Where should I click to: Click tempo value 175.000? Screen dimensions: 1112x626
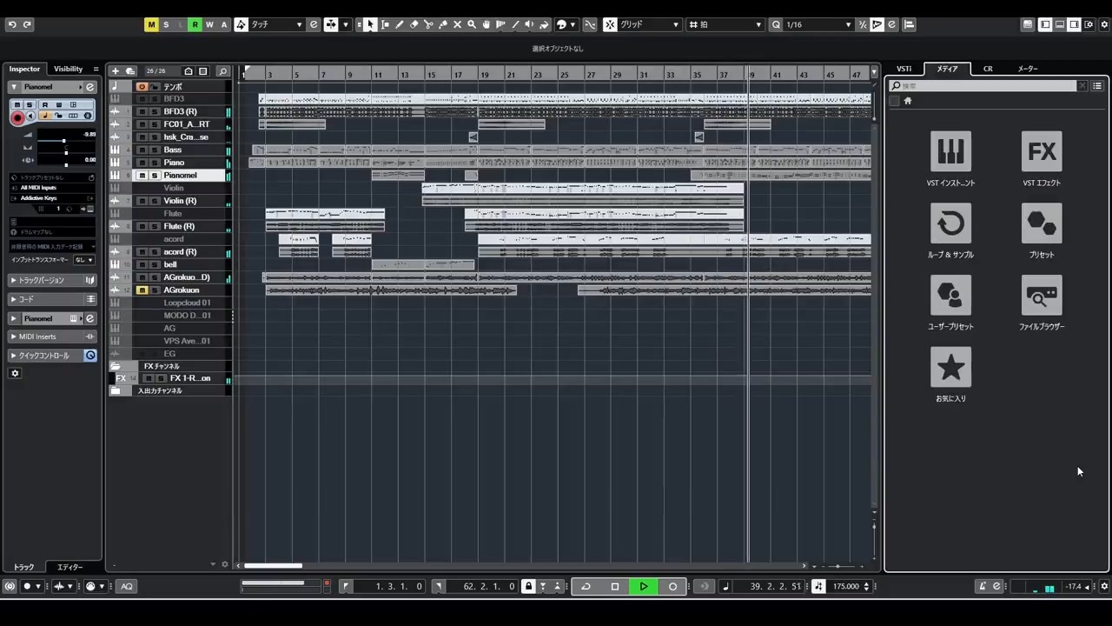coord(845,586)
